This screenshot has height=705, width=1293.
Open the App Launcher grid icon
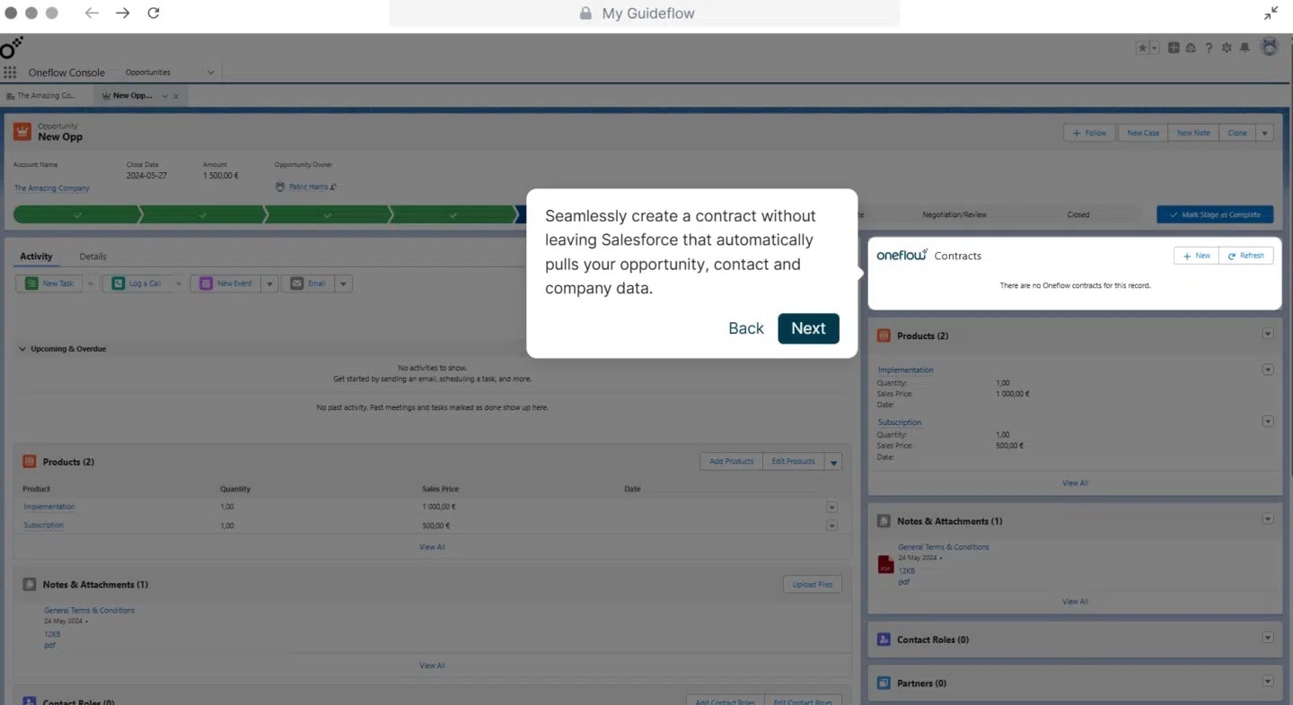[10, 72]
